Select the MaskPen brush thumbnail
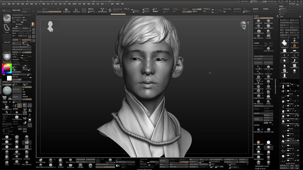Image resolution: width=303 pixels, height=170 pixels. 7,18
